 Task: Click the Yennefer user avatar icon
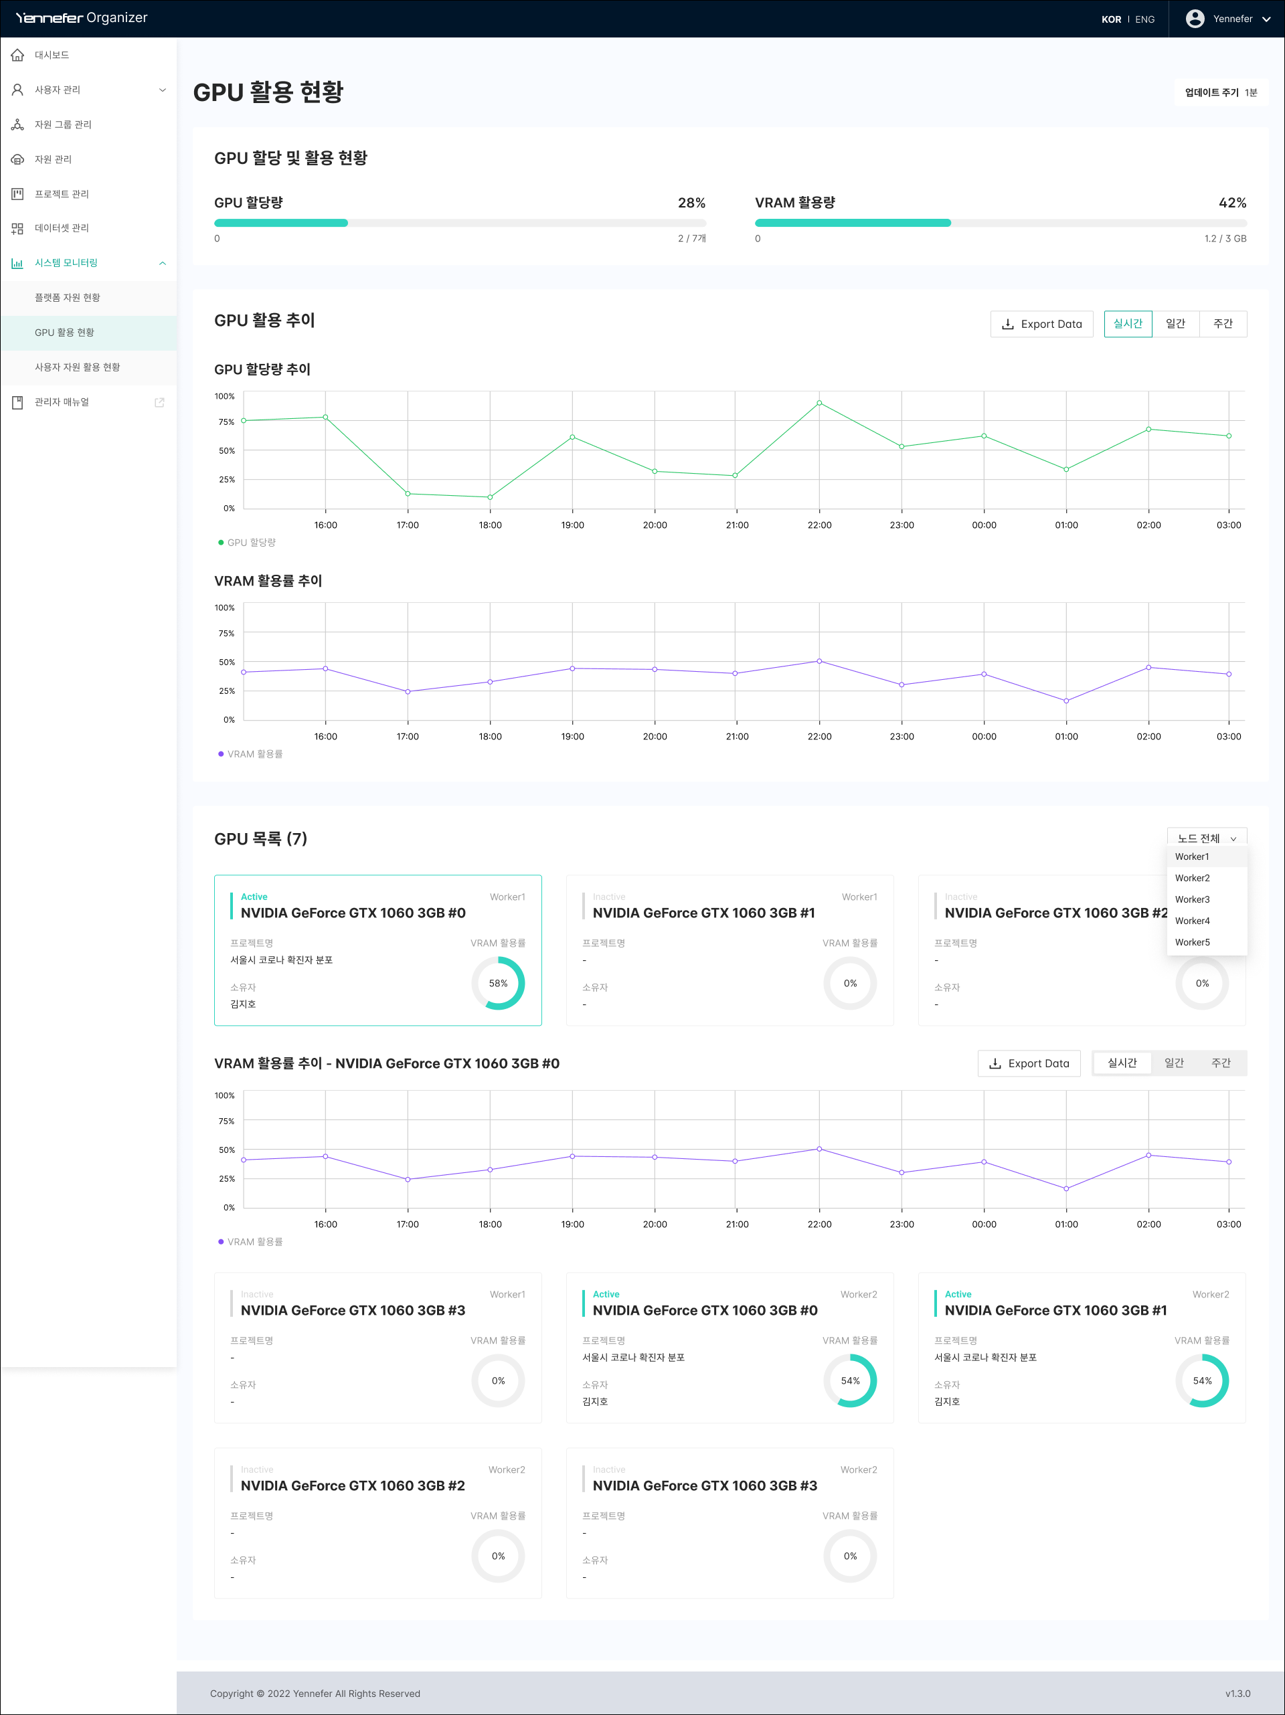(x=1194, y=19)
